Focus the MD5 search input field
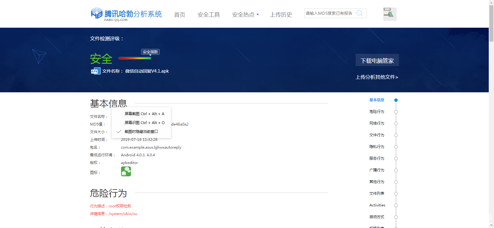This screenshot has height=228, width=494. [x=329, y=13]
